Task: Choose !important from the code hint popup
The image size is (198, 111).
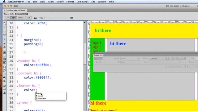Action: (51, 99)
